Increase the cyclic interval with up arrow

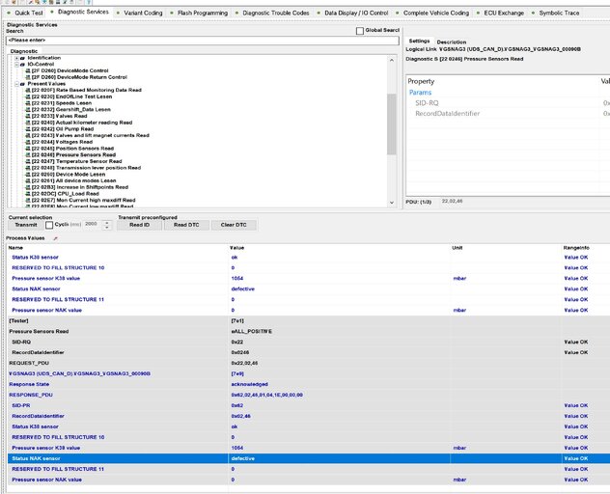click(108, 222)
